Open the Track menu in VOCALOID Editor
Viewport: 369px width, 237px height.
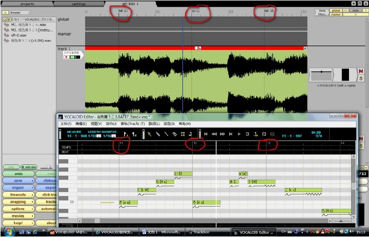point(133,124)
